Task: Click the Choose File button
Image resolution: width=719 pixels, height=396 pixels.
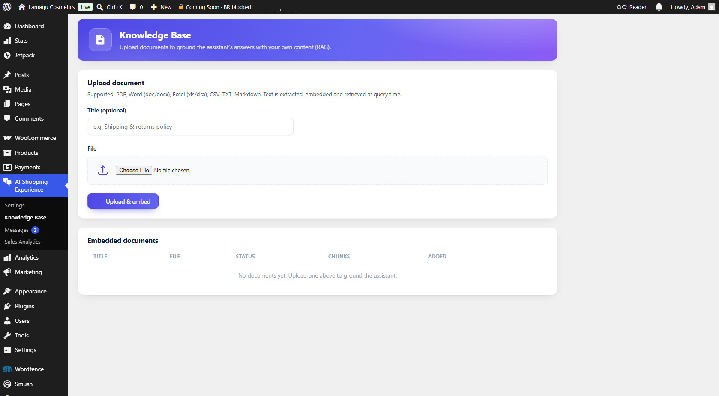Action: [134, 170]
